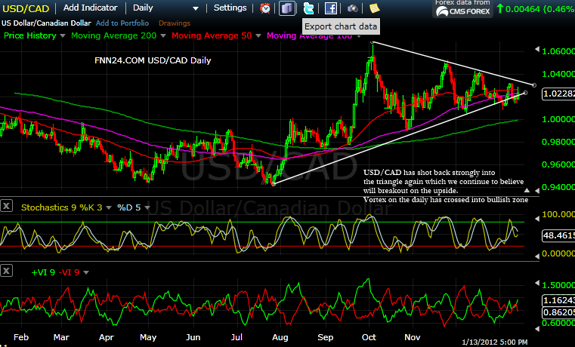The image size is (575, 347).
Task: Click the USD/CAD symbol field
Action: pos(26,8)
